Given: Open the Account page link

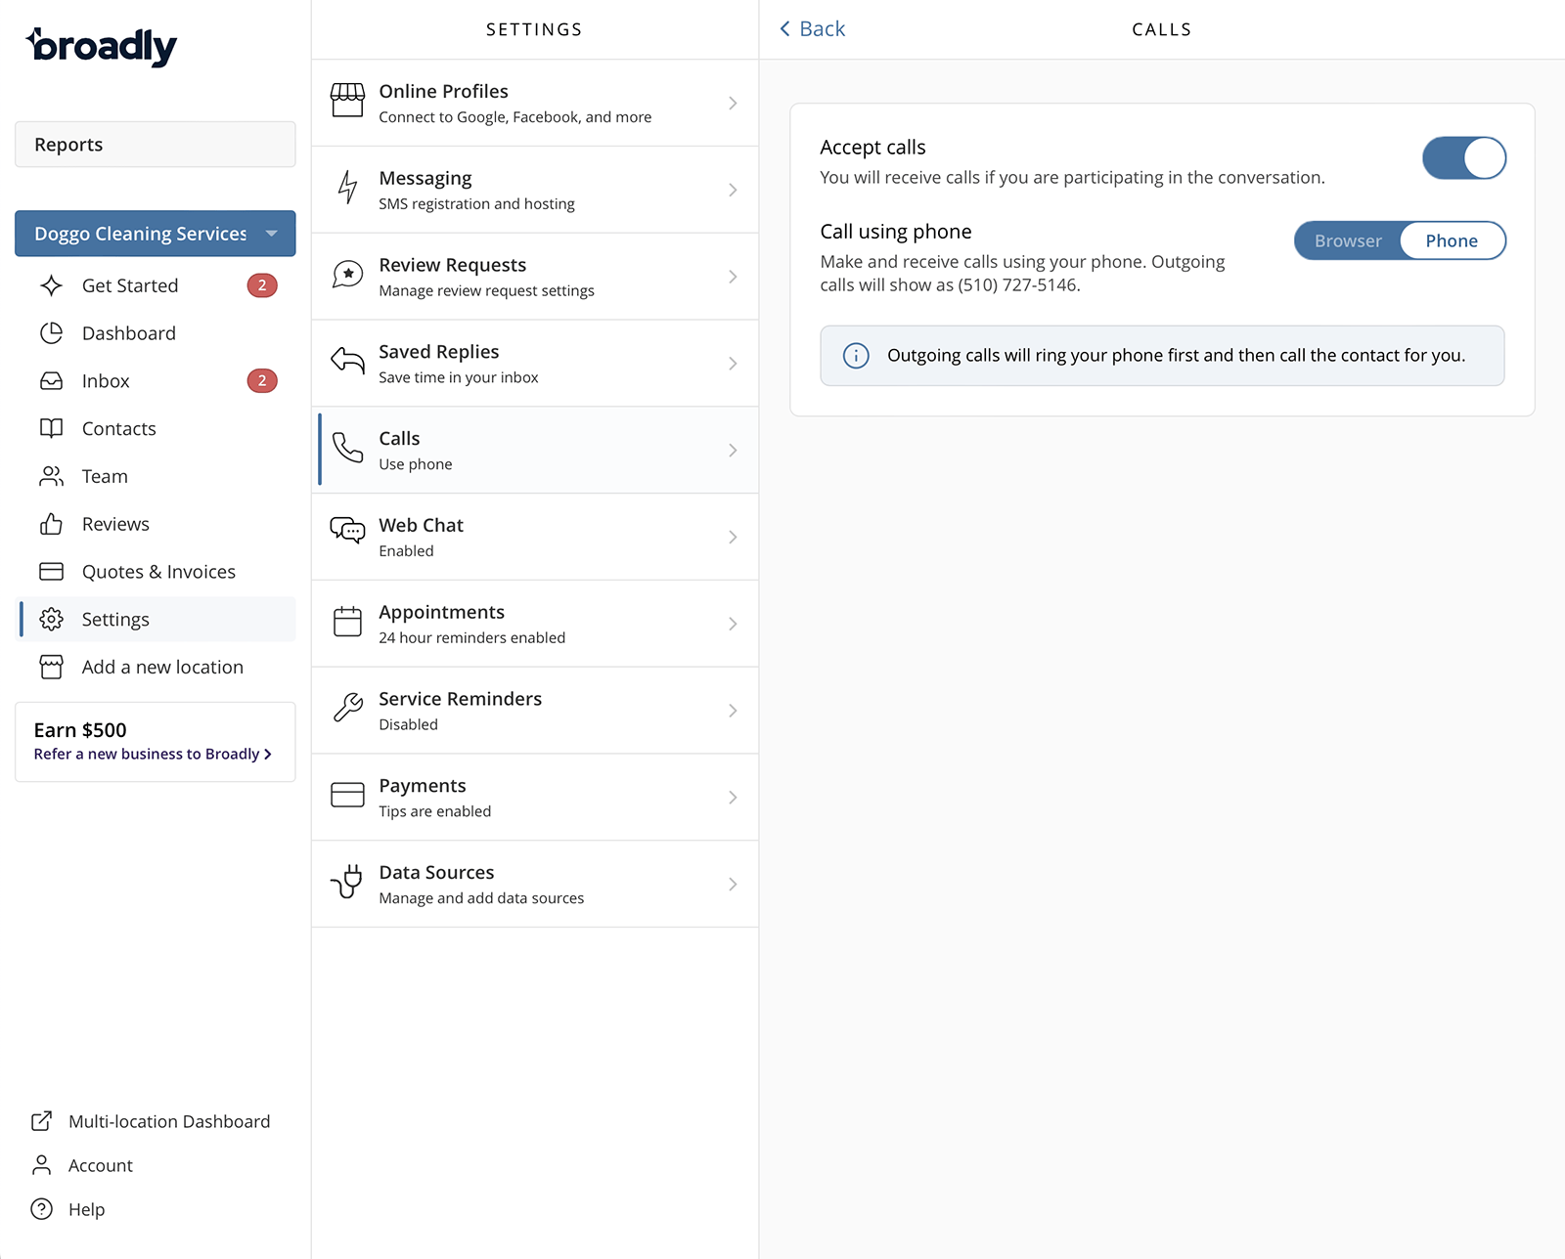Looking at the screenshot, I should (x=82, y=1165).
